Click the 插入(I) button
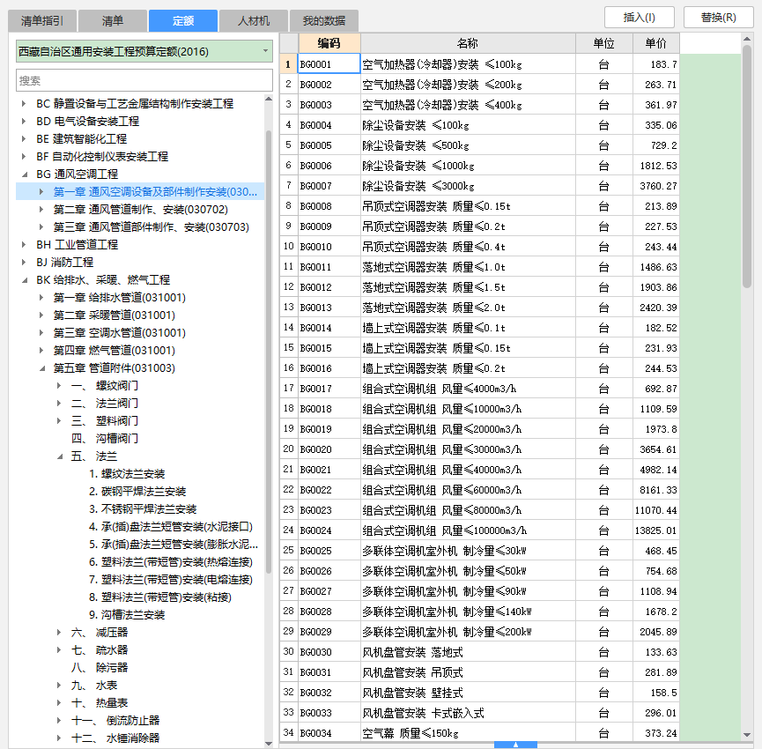This screenshot has width=762, height=749. coord(639,18)
